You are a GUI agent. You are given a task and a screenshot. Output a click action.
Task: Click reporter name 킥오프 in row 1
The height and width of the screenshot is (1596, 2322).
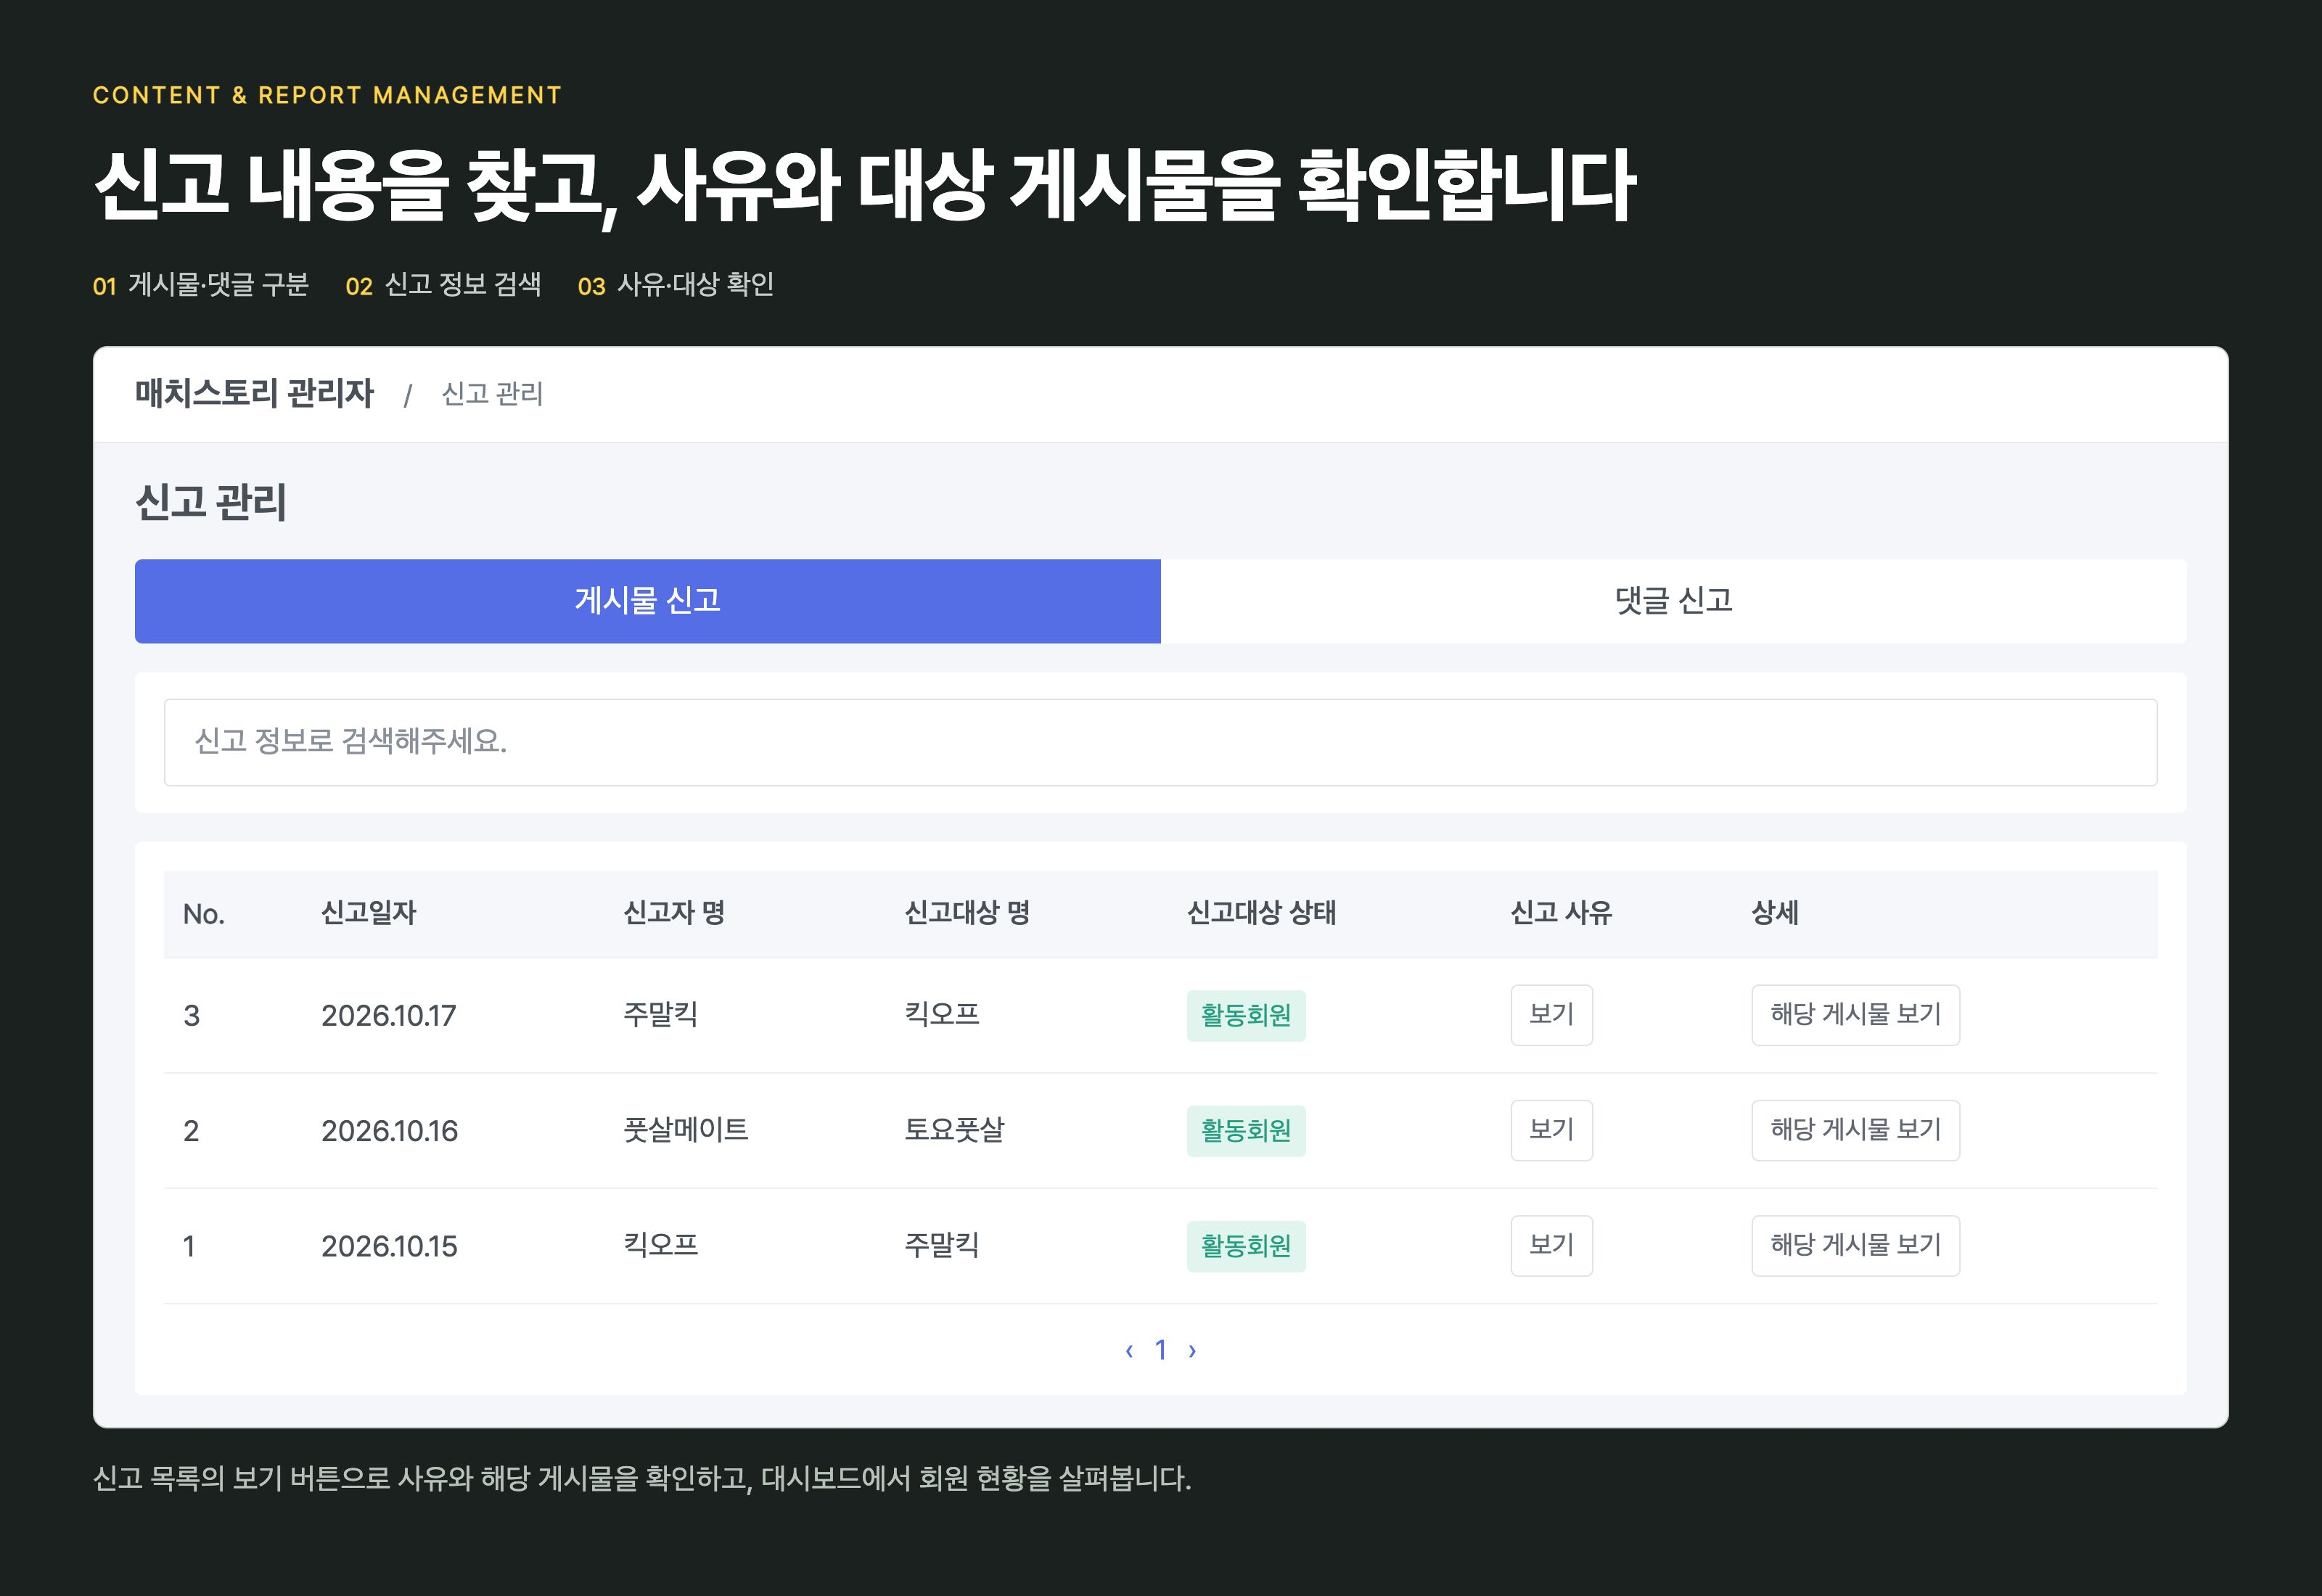pos(661,1245)
